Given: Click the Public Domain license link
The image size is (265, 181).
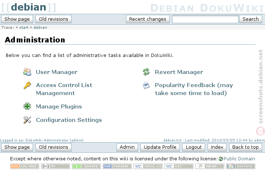Looking at the screenshot, I should click(x=239, y=159).
